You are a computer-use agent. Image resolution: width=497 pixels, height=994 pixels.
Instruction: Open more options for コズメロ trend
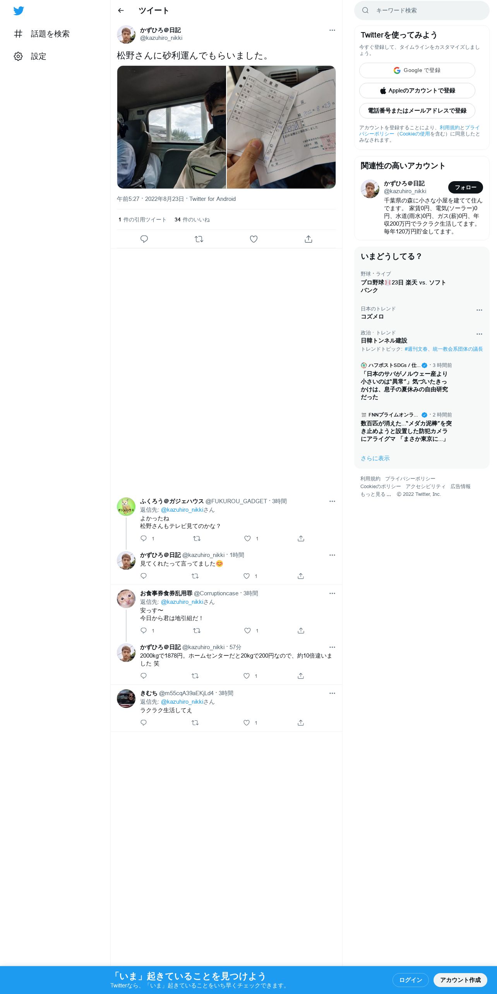click(x=479, y=310)
